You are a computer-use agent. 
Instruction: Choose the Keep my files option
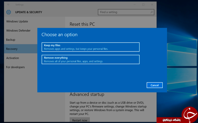coord(90,47)
